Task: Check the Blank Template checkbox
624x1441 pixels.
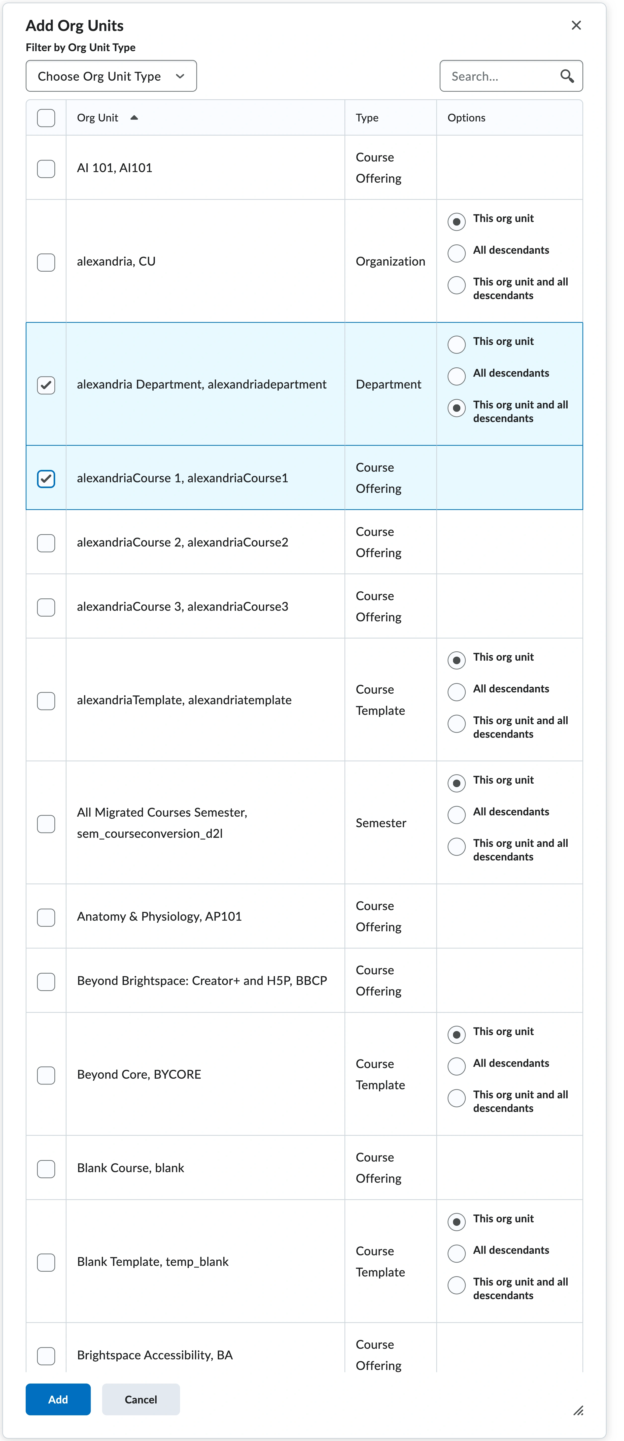Action: point(46,1262)
